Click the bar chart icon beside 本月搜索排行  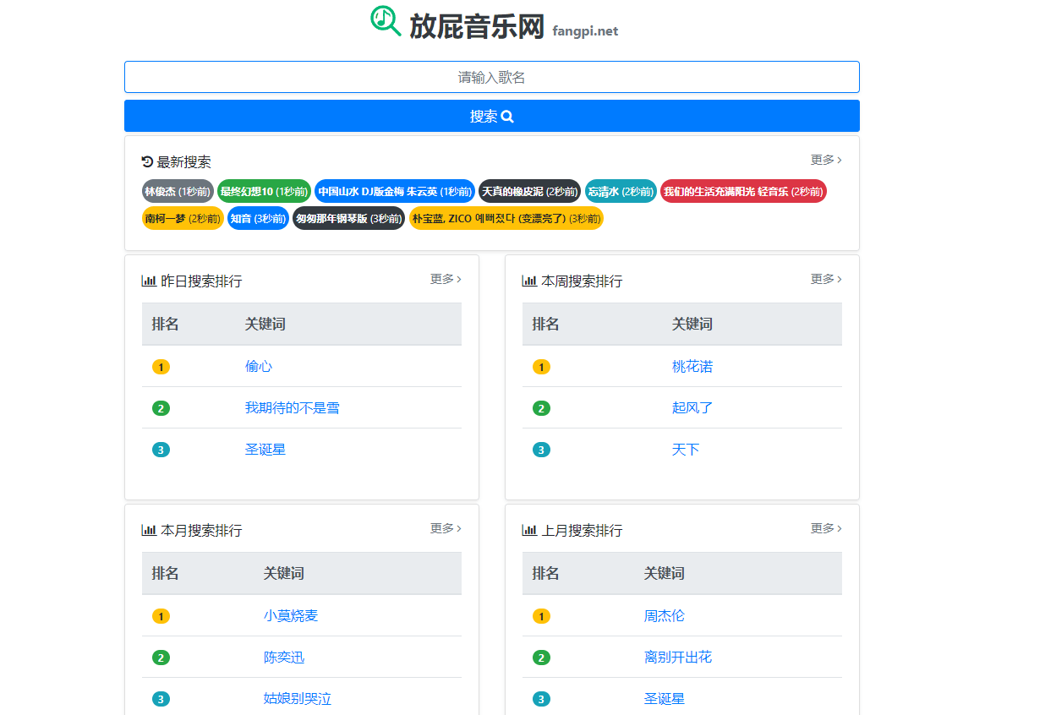click(x=149, y=529)
